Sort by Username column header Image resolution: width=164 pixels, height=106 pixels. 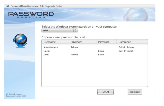55,42
